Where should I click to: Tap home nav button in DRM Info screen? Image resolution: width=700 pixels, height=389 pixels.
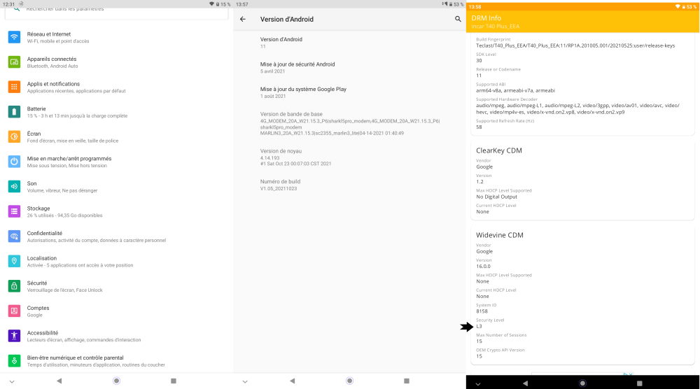point(582,383)
